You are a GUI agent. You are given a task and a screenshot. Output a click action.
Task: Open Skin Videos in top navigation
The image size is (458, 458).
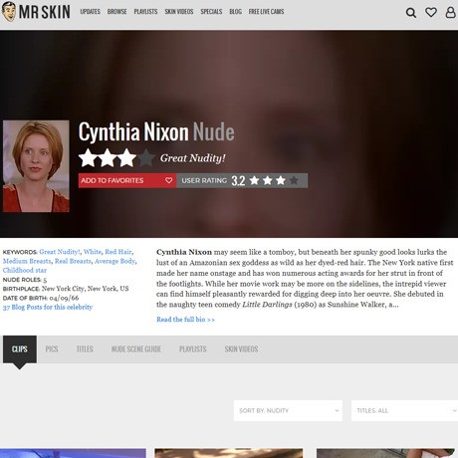pyautogui.click(x=179, y=12)
